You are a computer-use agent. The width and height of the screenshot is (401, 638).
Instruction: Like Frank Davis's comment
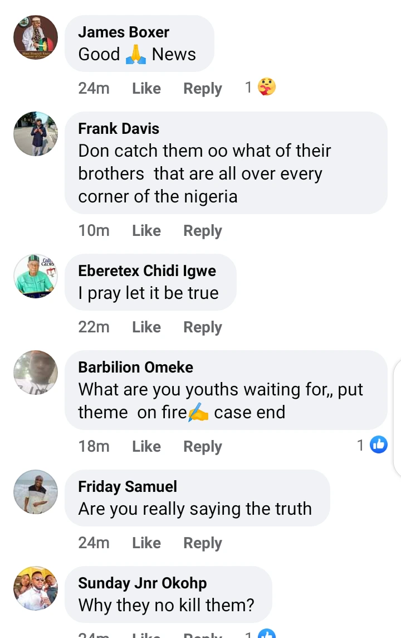146,230
